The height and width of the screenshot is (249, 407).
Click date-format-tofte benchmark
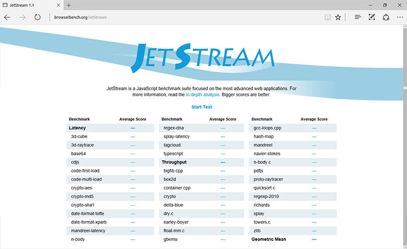pyautogui.click(x=87, y=213)
